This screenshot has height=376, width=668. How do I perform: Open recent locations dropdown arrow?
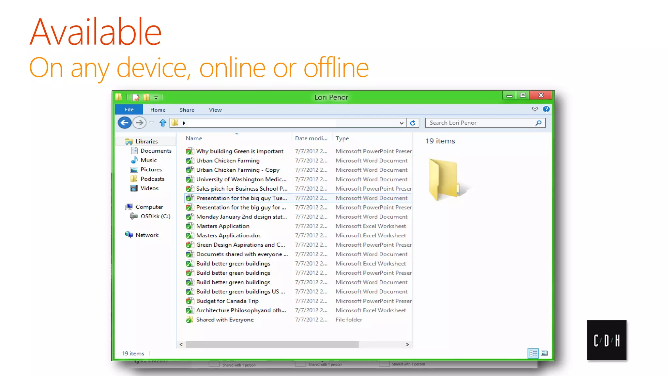(151, 123)
